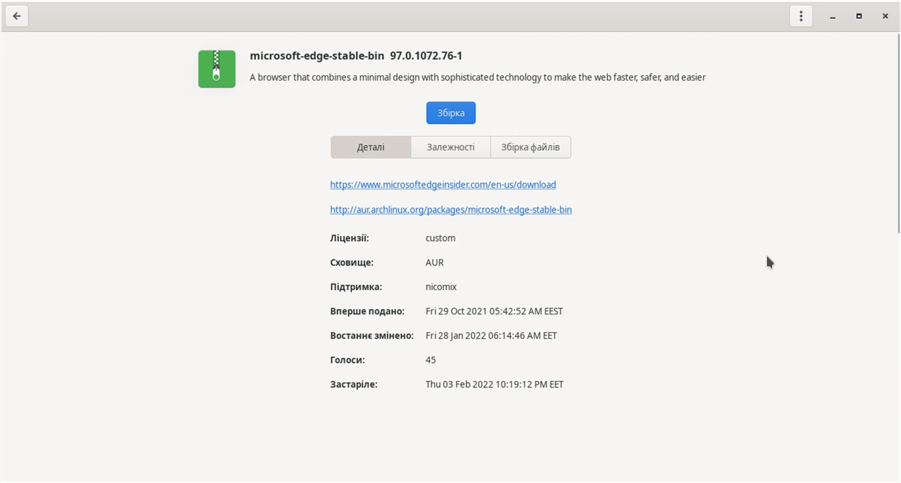The height and width of the screenshot is (483, 901).
Task: Click the blue Збірка build button
Action: [x=451, y=113]
